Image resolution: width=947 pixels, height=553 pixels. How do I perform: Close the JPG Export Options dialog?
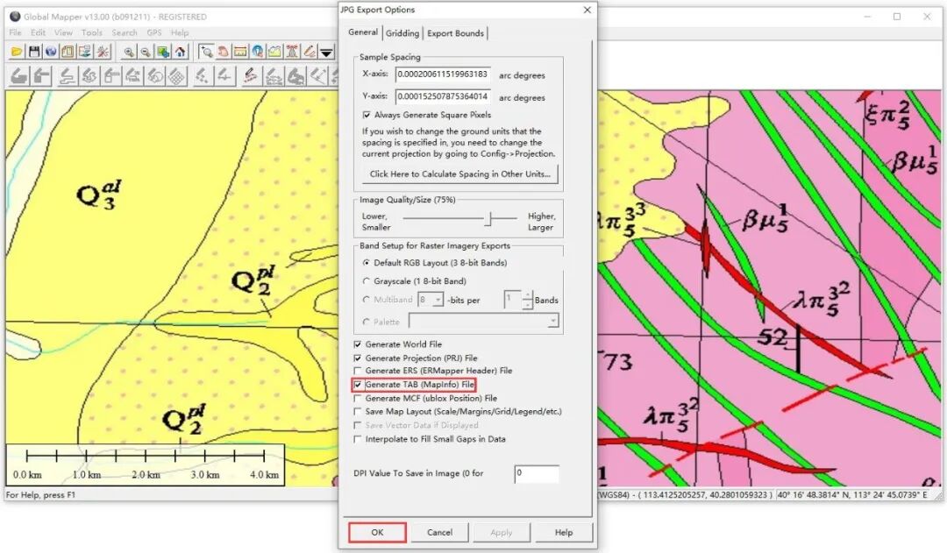[587, 11]
